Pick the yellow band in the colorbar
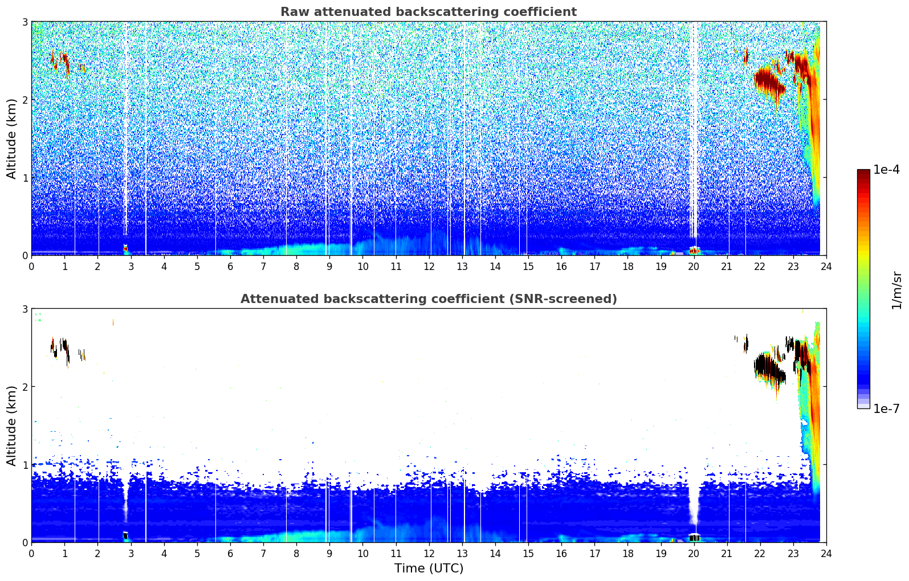This screenshot has width=909, height=581. point(863,256)
